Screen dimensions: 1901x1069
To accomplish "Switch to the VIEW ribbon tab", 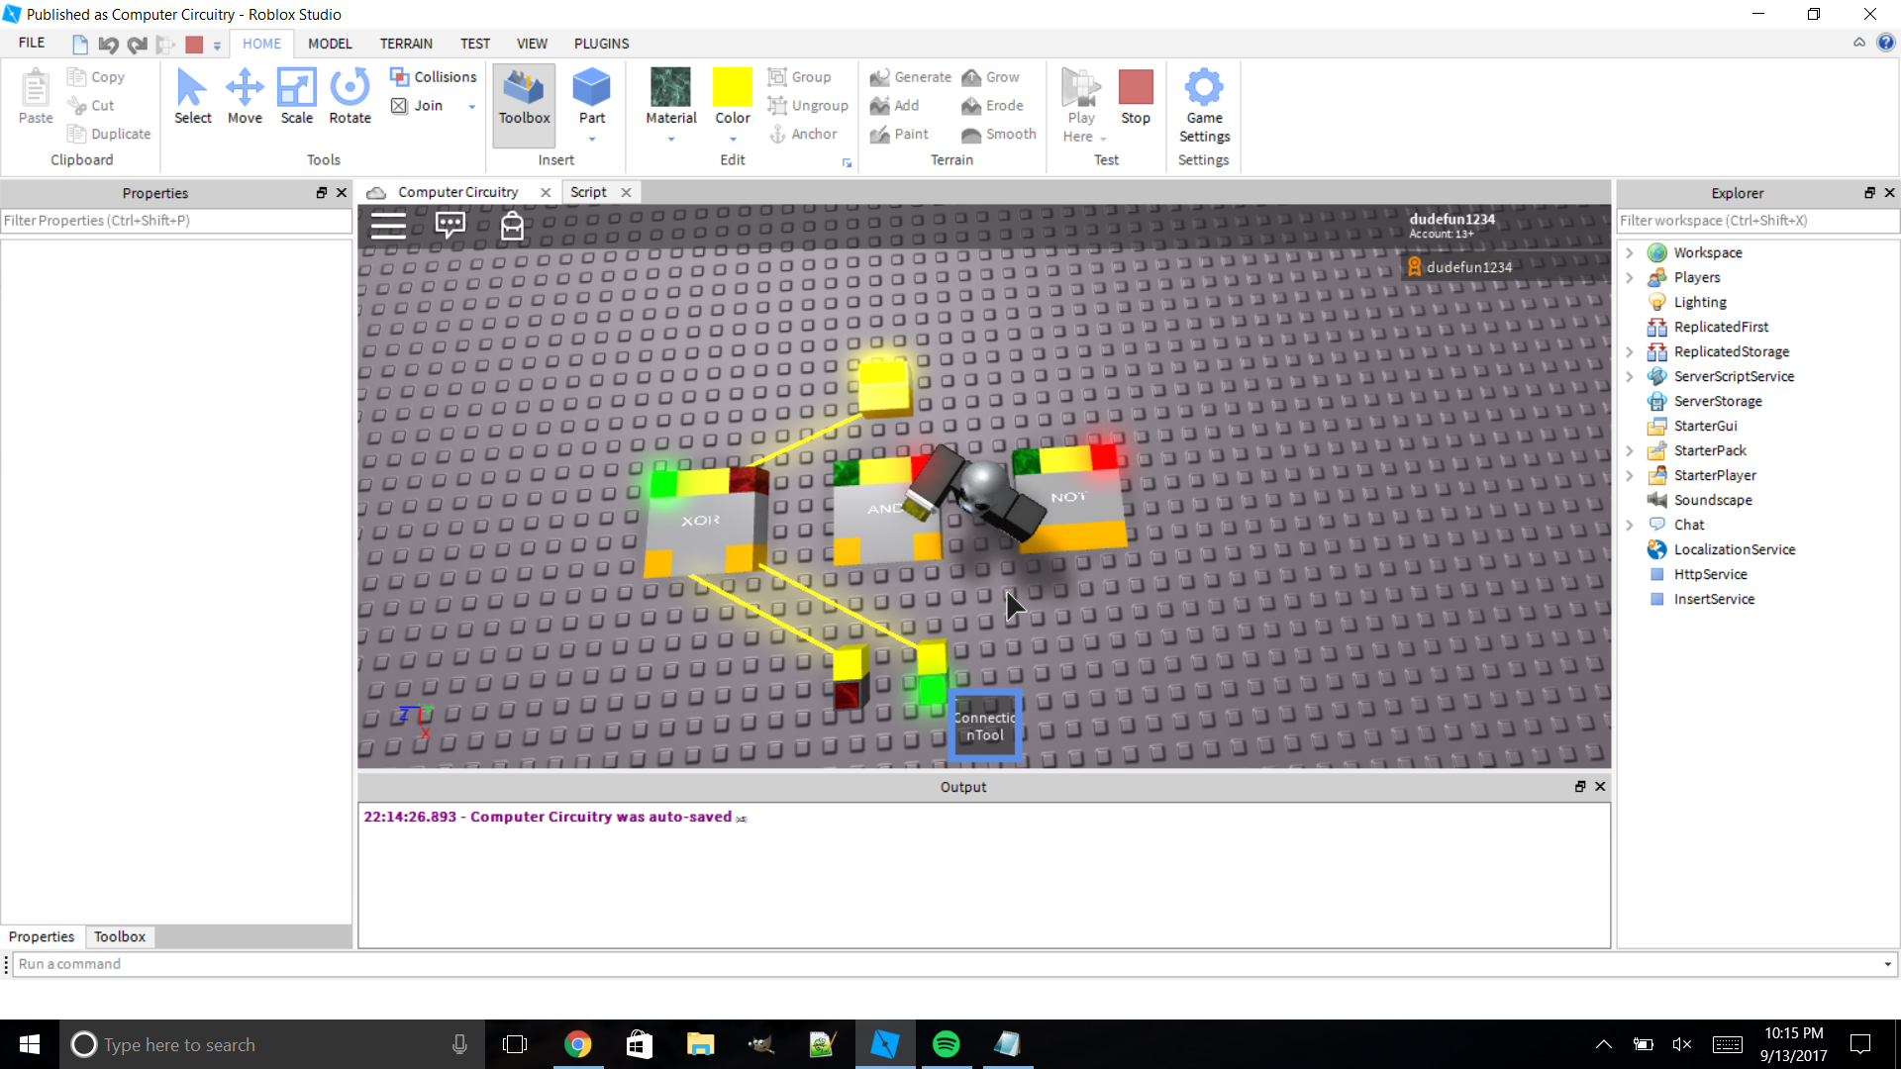I will click(x=532, y=44).
